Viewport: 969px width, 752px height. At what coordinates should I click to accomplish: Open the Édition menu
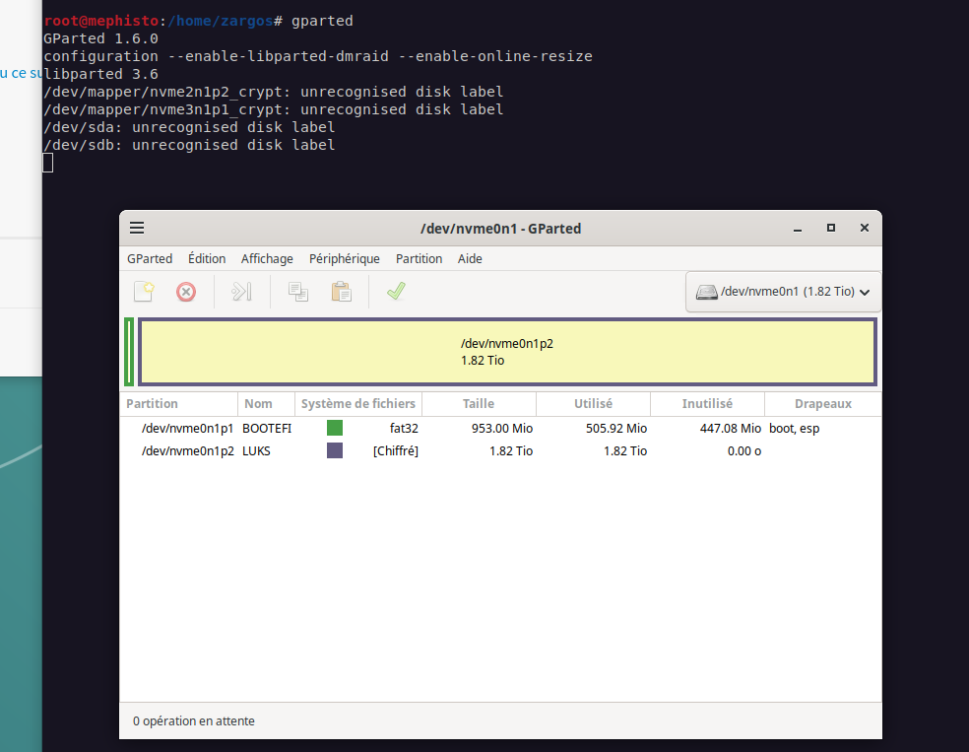coord(207,258)
